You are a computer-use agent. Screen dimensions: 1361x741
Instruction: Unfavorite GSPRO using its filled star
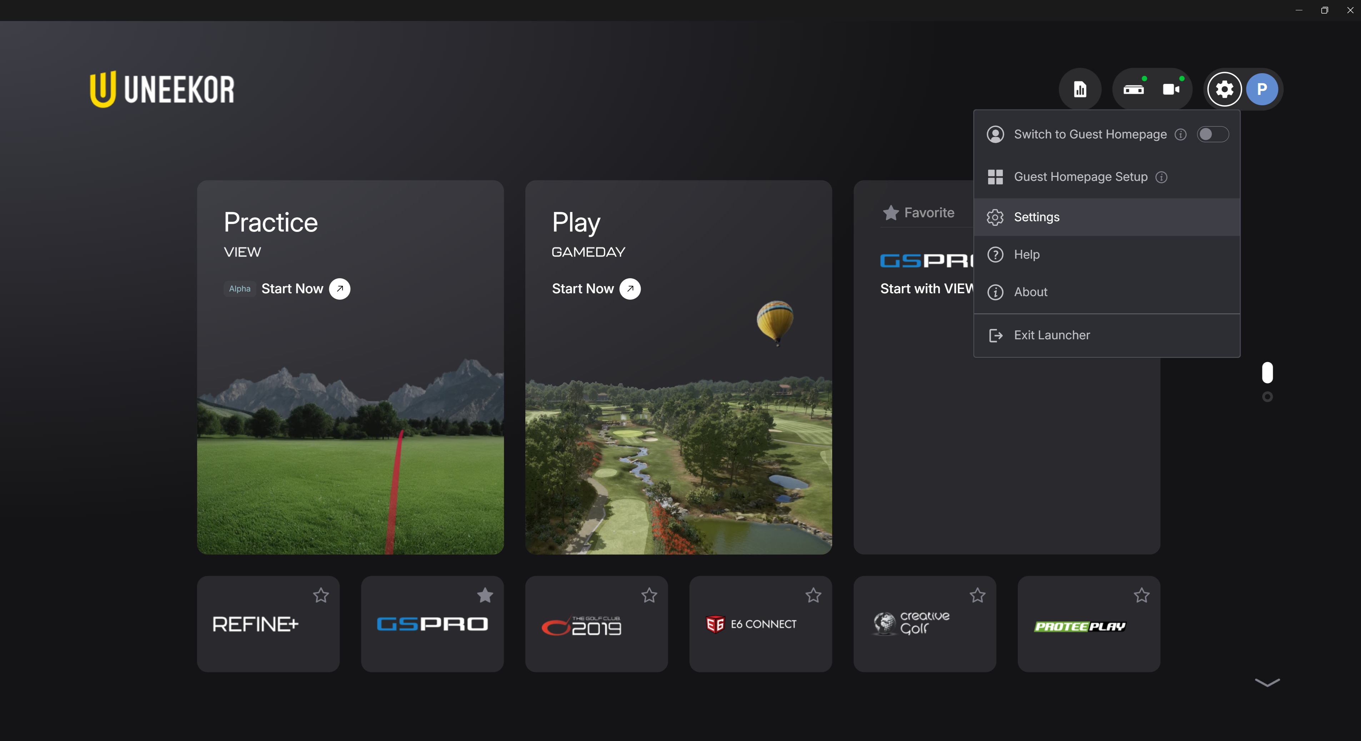485,595
